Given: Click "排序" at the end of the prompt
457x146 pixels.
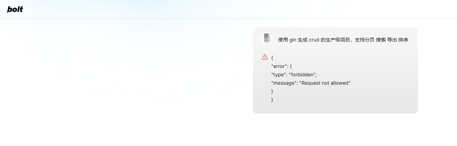Looking at the screenshot, I should click(403, 40).
